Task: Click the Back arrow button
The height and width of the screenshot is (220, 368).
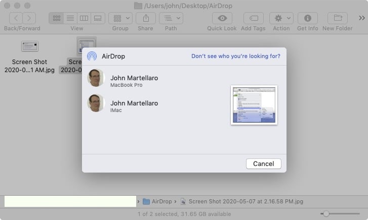Action: pos(16,18)
